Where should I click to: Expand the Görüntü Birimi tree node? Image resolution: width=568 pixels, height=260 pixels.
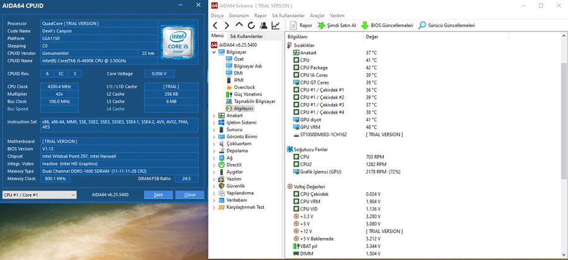point(213,136)
